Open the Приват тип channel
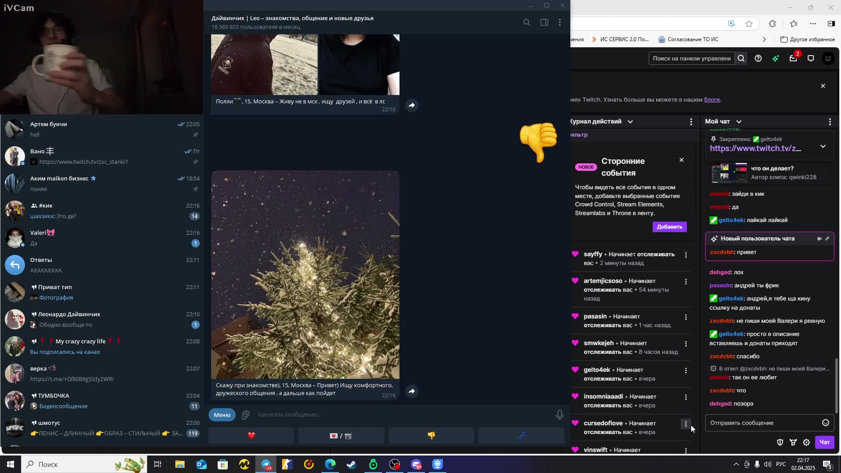841x473 pixels. pyautogui.click(x=102, y=292)
